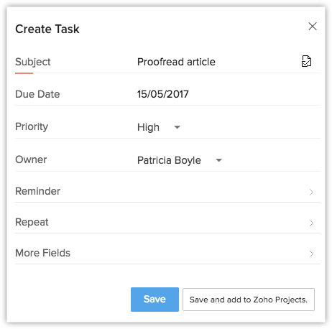Open the More Fields row
332x329 pixels.
[167, 253]
